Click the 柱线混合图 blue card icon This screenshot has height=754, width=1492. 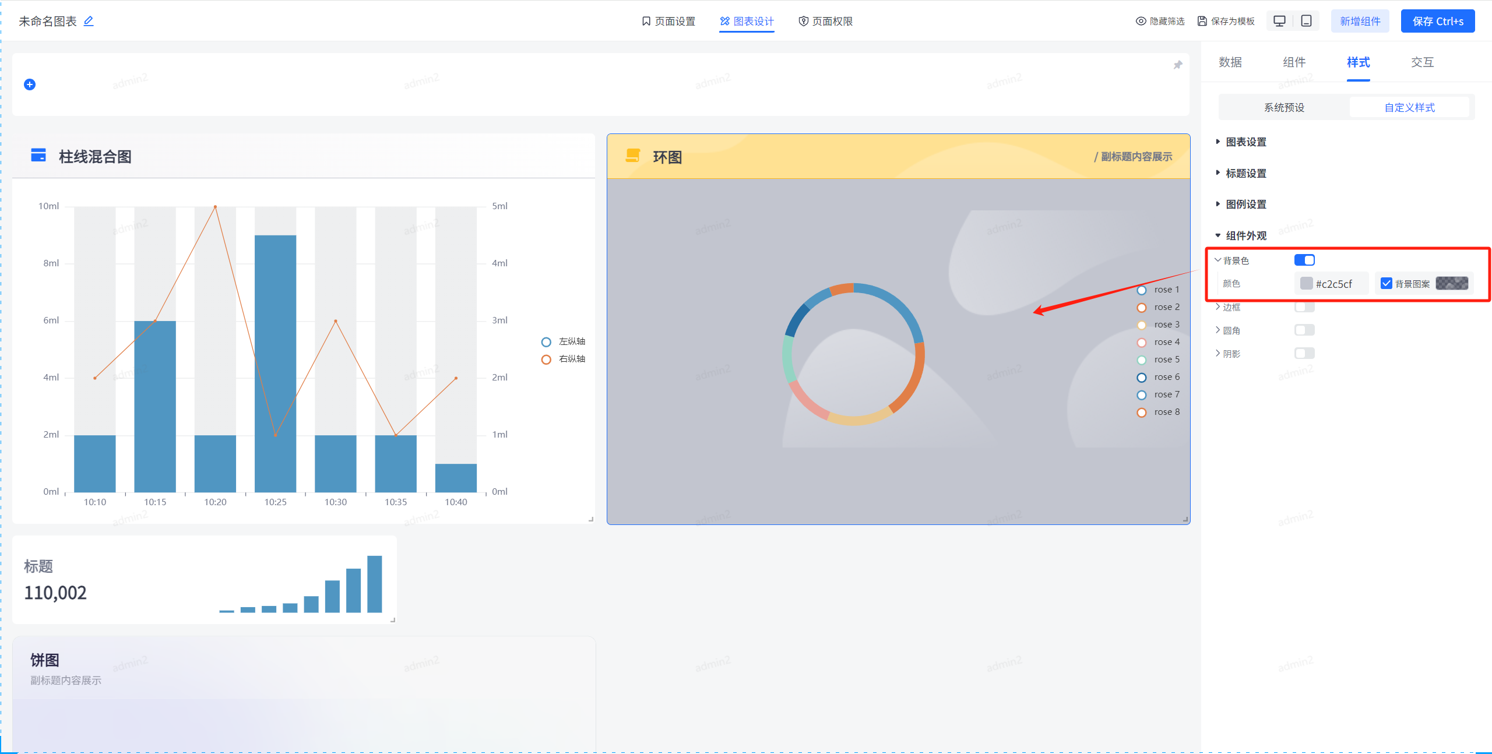38,155
